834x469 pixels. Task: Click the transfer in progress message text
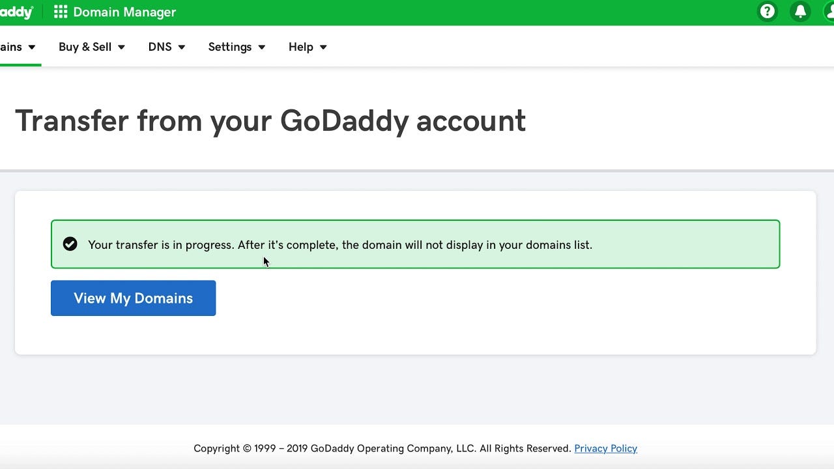coord(340,245)
